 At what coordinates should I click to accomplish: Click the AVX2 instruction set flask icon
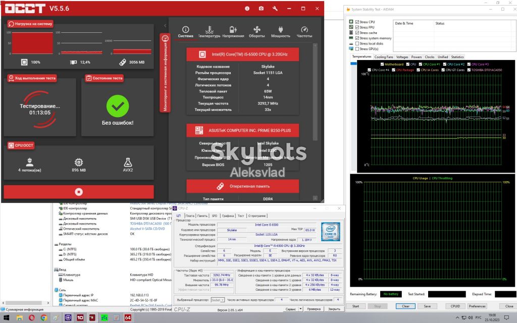pyautogui.click(x=128, y=162)
